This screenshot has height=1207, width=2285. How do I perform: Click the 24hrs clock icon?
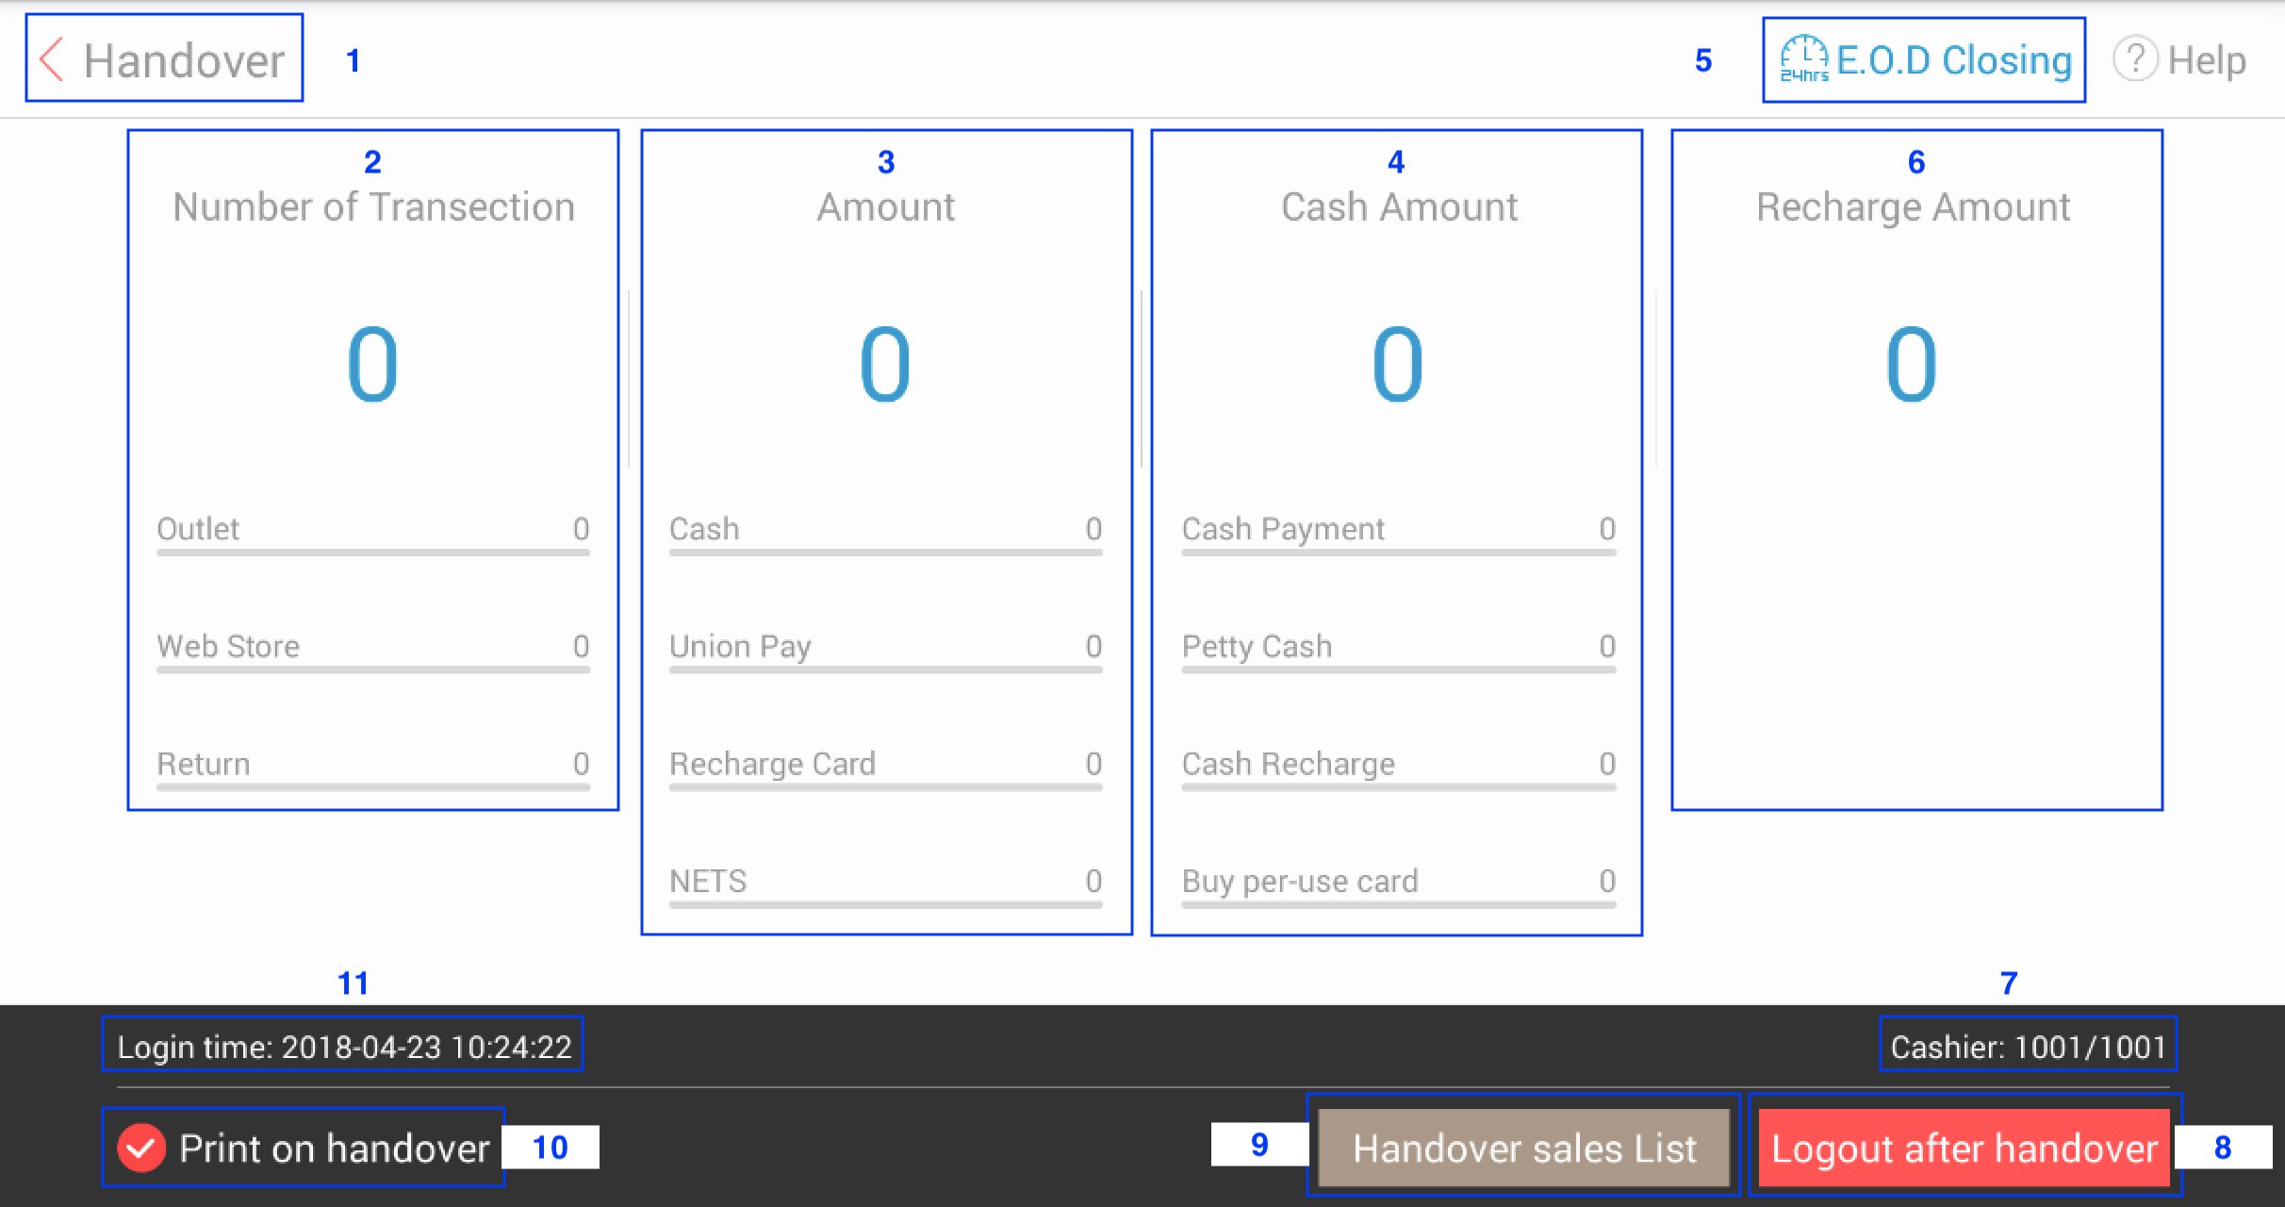pyautogui.click(x=1803, y=59)
